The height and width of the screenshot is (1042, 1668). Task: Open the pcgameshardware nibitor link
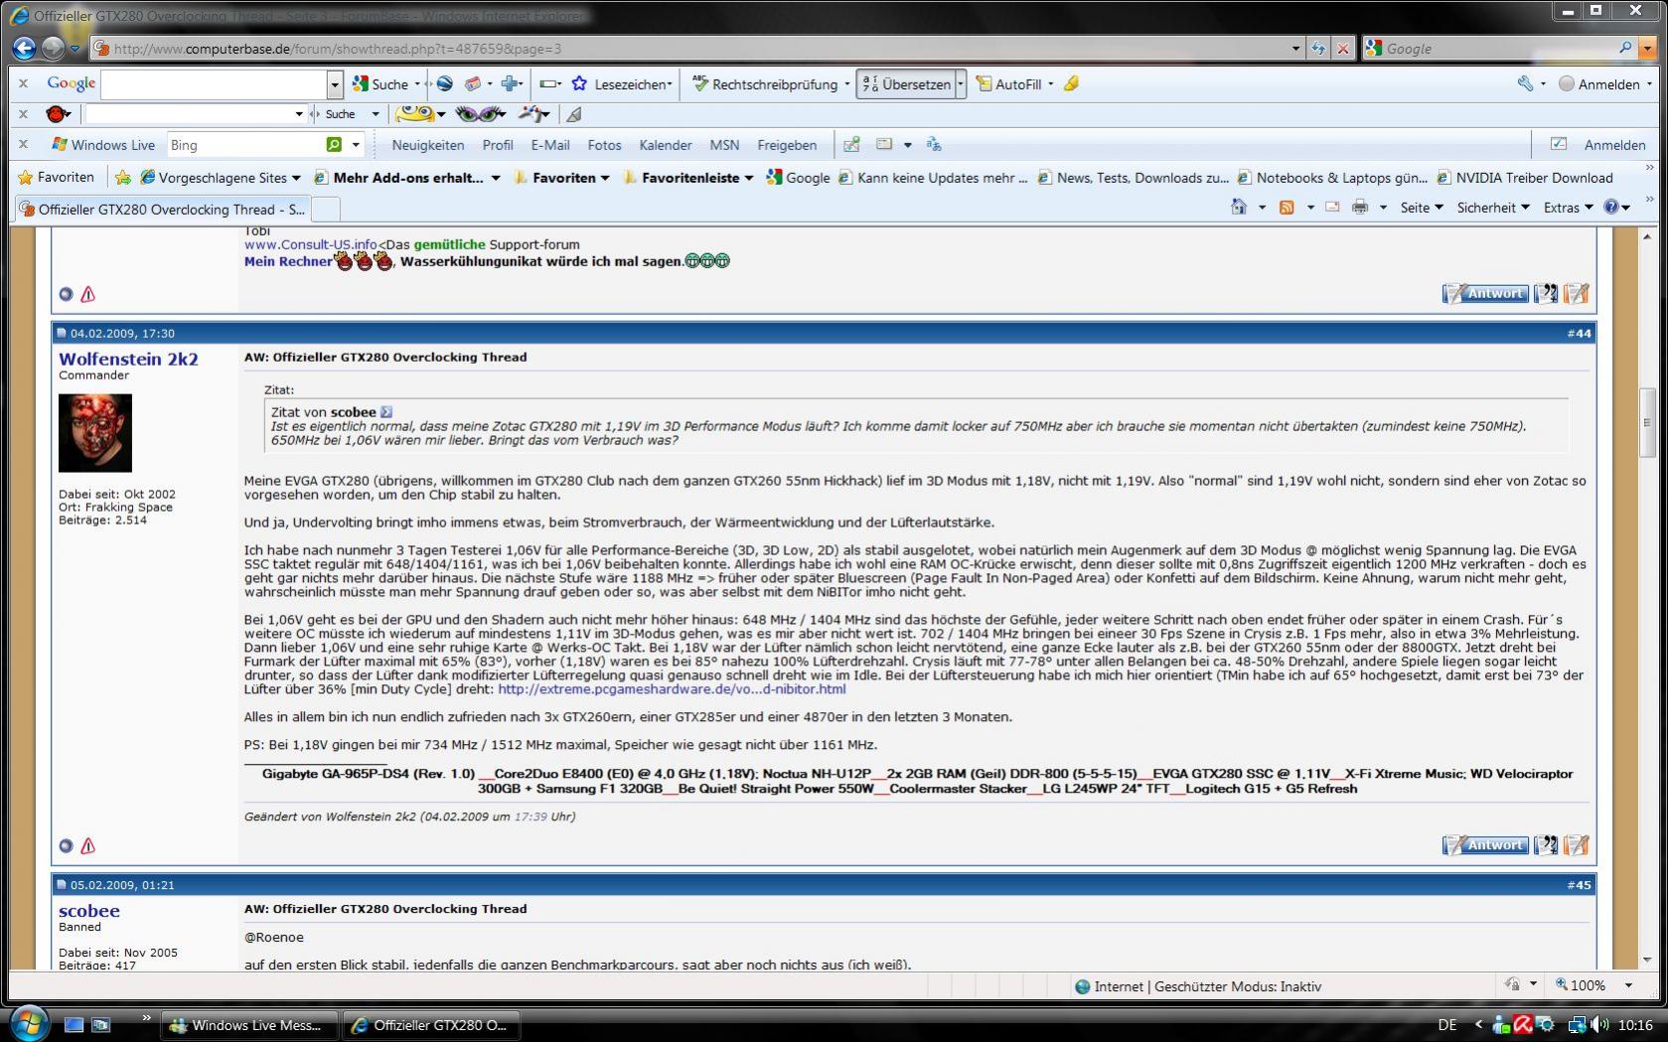673,688
